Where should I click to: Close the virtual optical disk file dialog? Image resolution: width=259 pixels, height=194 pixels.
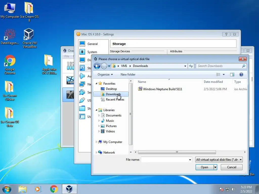[243, 59]
